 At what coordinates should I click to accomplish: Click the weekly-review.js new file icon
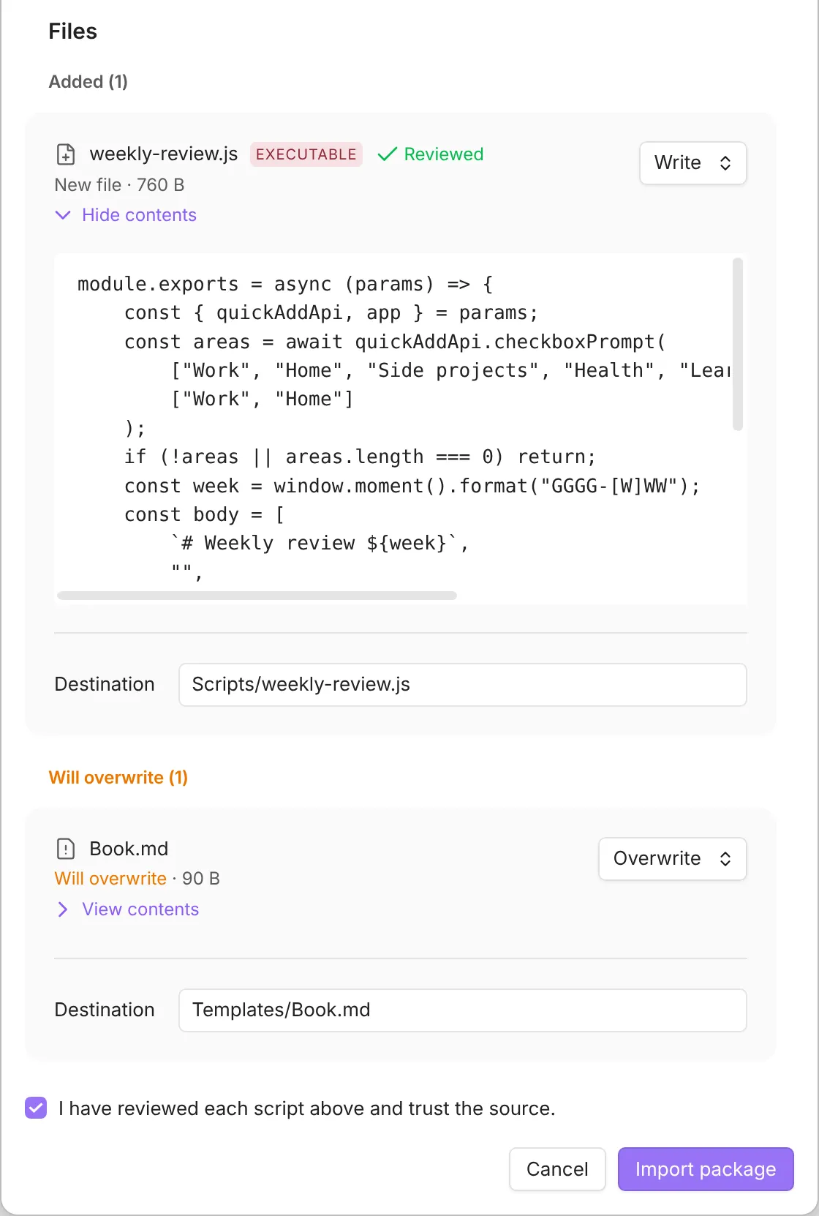click(66, 154)
